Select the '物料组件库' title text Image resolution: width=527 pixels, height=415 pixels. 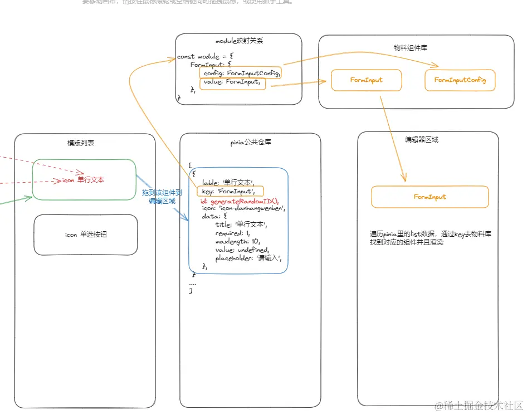411,48
